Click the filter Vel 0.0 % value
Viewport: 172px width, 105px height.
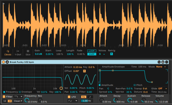(44, 92)
